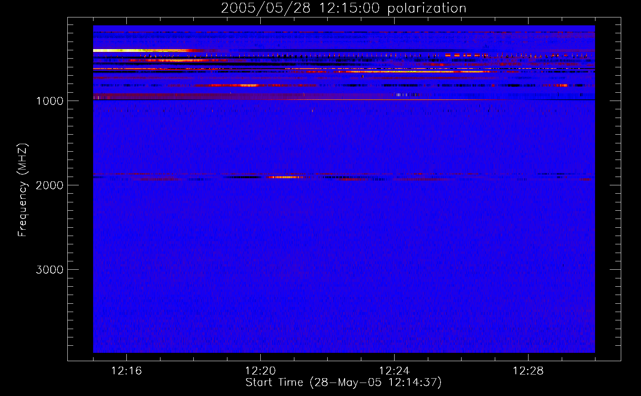The height and width of the screenshot is (396, 641).
Task: Click the '12:16' time tick label
Action: point(126,371)
